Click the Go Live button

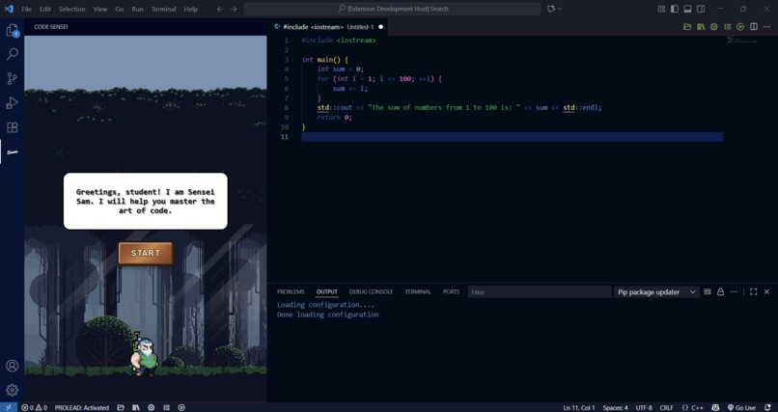[741, 407]
